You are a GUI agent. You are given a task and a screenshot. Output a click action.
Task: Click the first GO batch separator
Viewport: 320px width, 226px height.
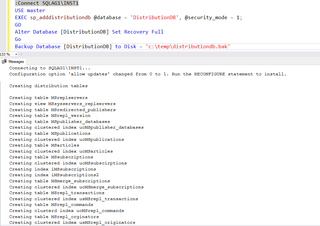18,25
